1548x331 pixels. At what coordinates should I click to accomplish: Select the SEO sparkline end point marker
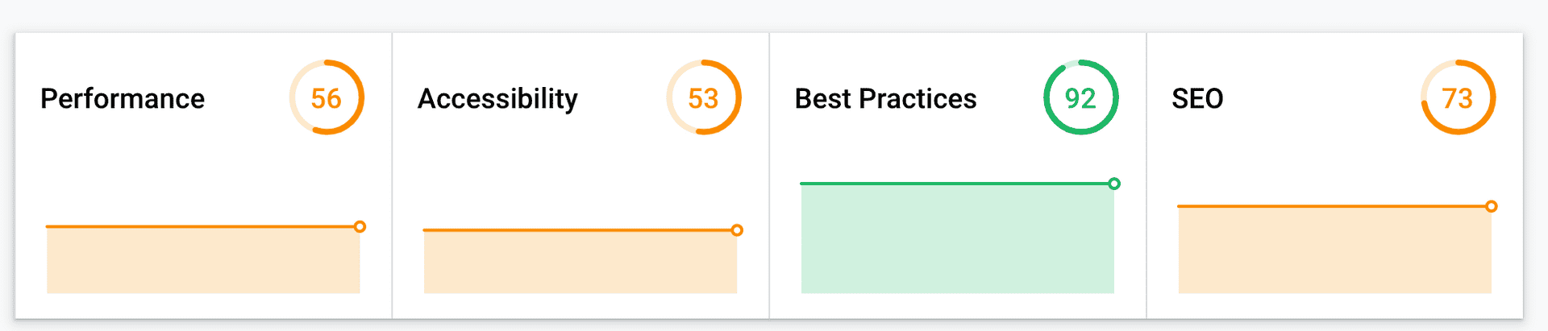(1492, 207)
